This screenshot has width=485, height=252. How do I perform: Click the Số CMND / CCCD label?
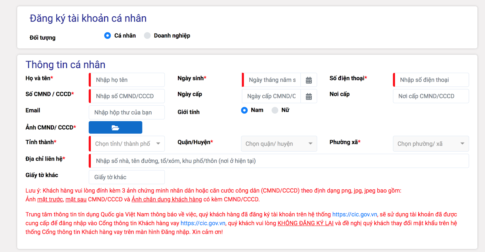(50, 94)
